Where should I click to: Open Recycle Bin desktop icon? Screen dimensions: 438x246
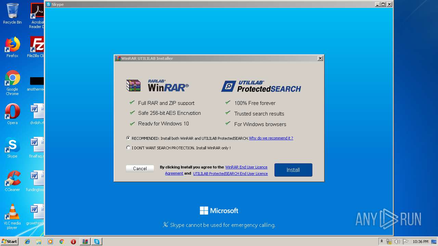(x=12, y=14)
